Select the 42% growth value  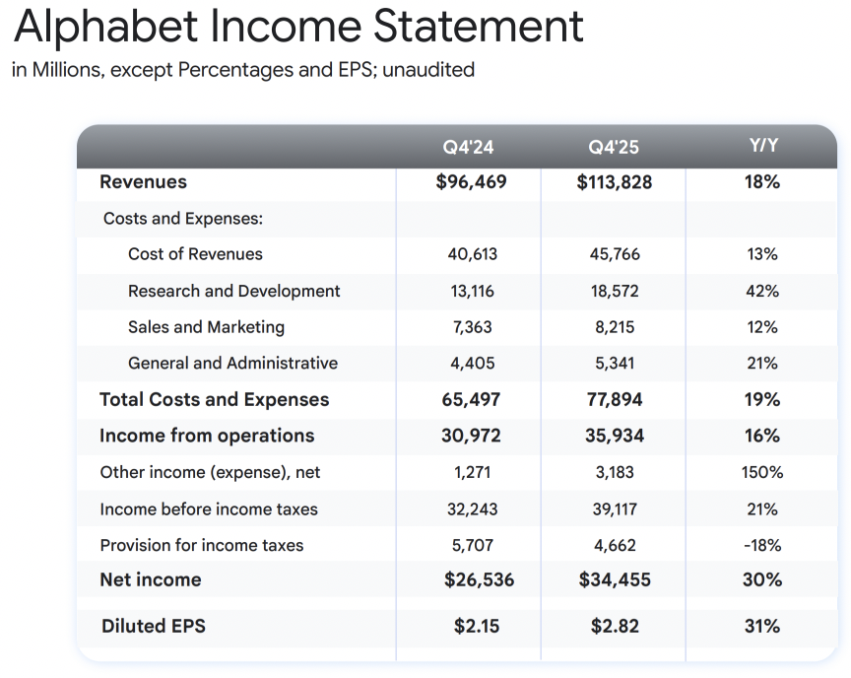(x=762, y=291)
